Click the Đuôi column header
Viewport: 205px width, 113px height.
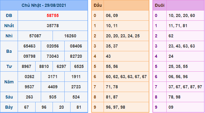tap(160, 5)
